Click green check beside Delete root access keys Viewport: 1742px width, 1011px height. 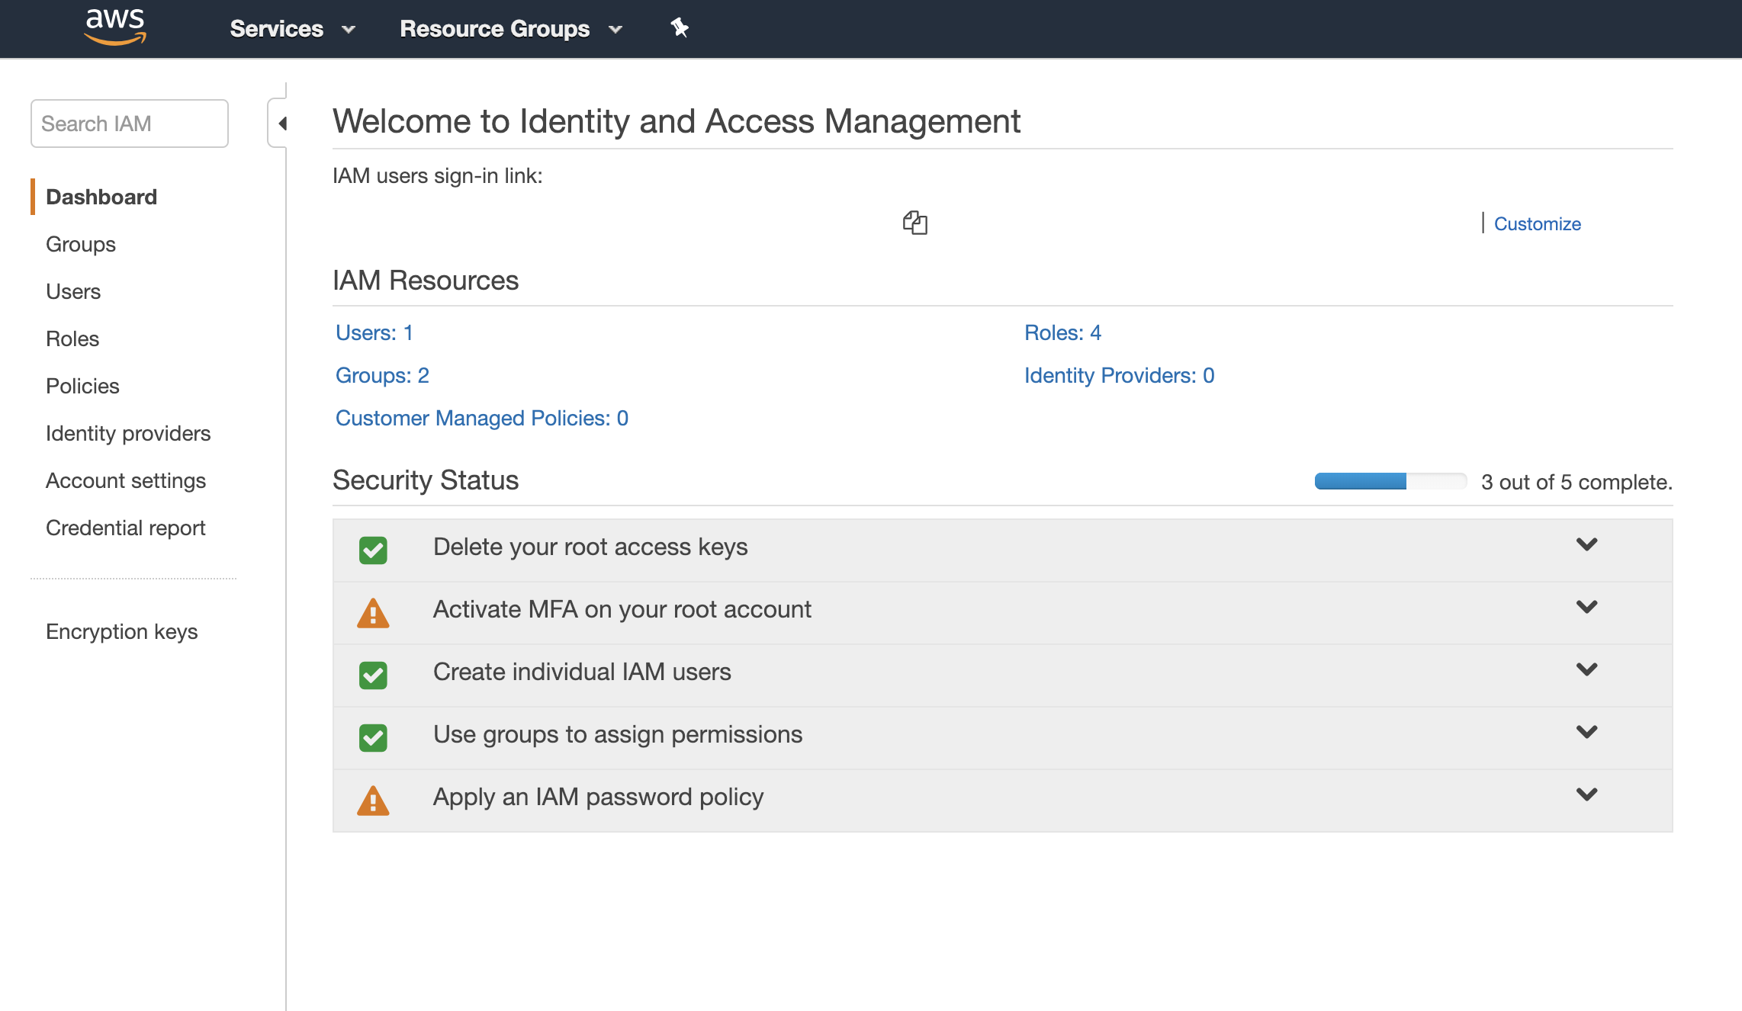373,550
